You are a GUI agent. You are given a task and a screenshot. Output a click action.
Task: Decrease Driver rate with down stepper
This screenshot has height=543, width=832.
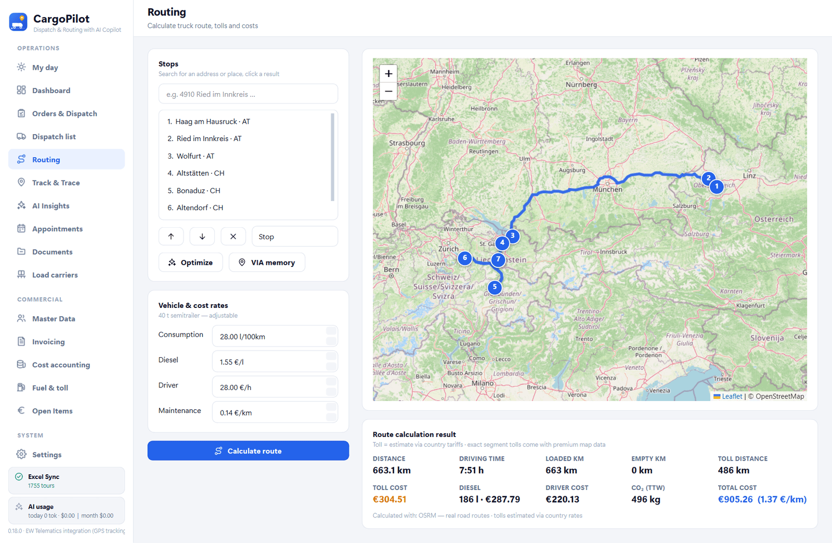tap(331, 392)
